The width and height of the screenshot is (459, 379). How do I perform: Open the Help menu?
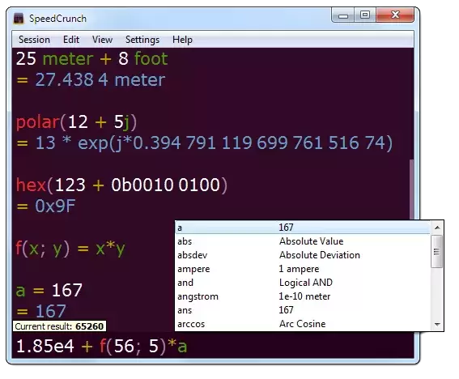click(182, 40)
